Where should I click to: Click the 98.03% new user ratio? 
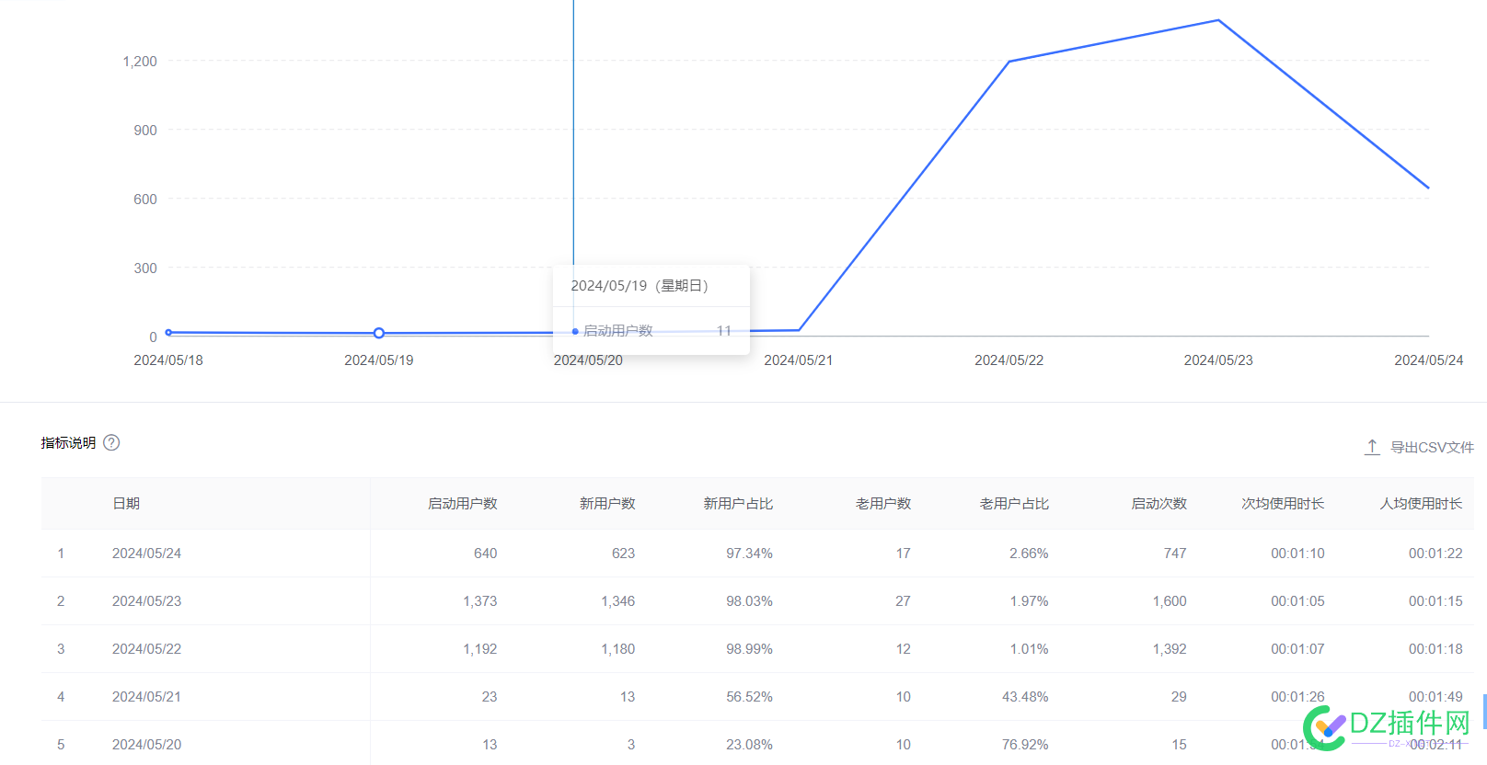pyautogui.click(x=749, y=600)
